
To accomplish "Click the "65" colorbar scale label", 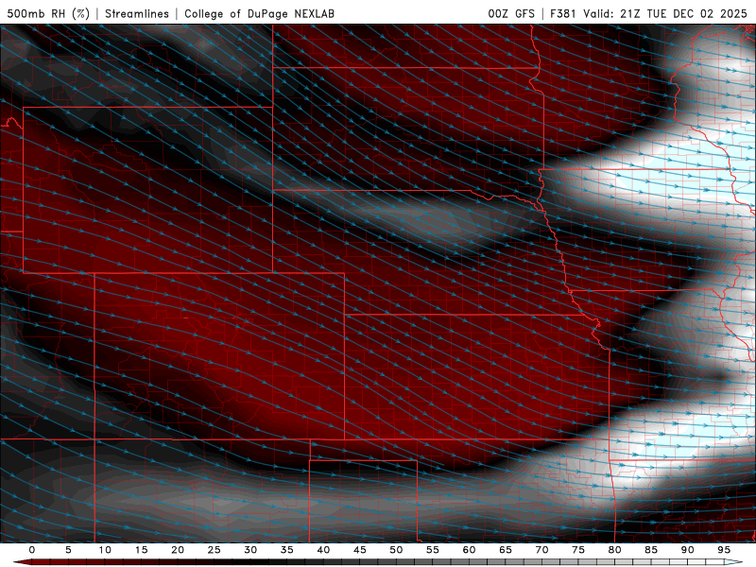I will coord(506,550).
